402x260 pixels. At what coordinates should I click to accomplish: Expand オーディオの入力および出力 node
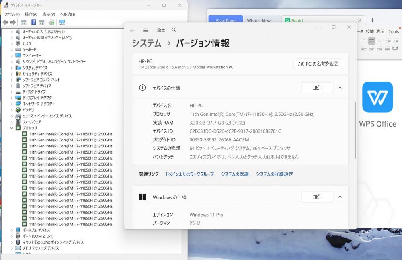click(x=12, y=32)
